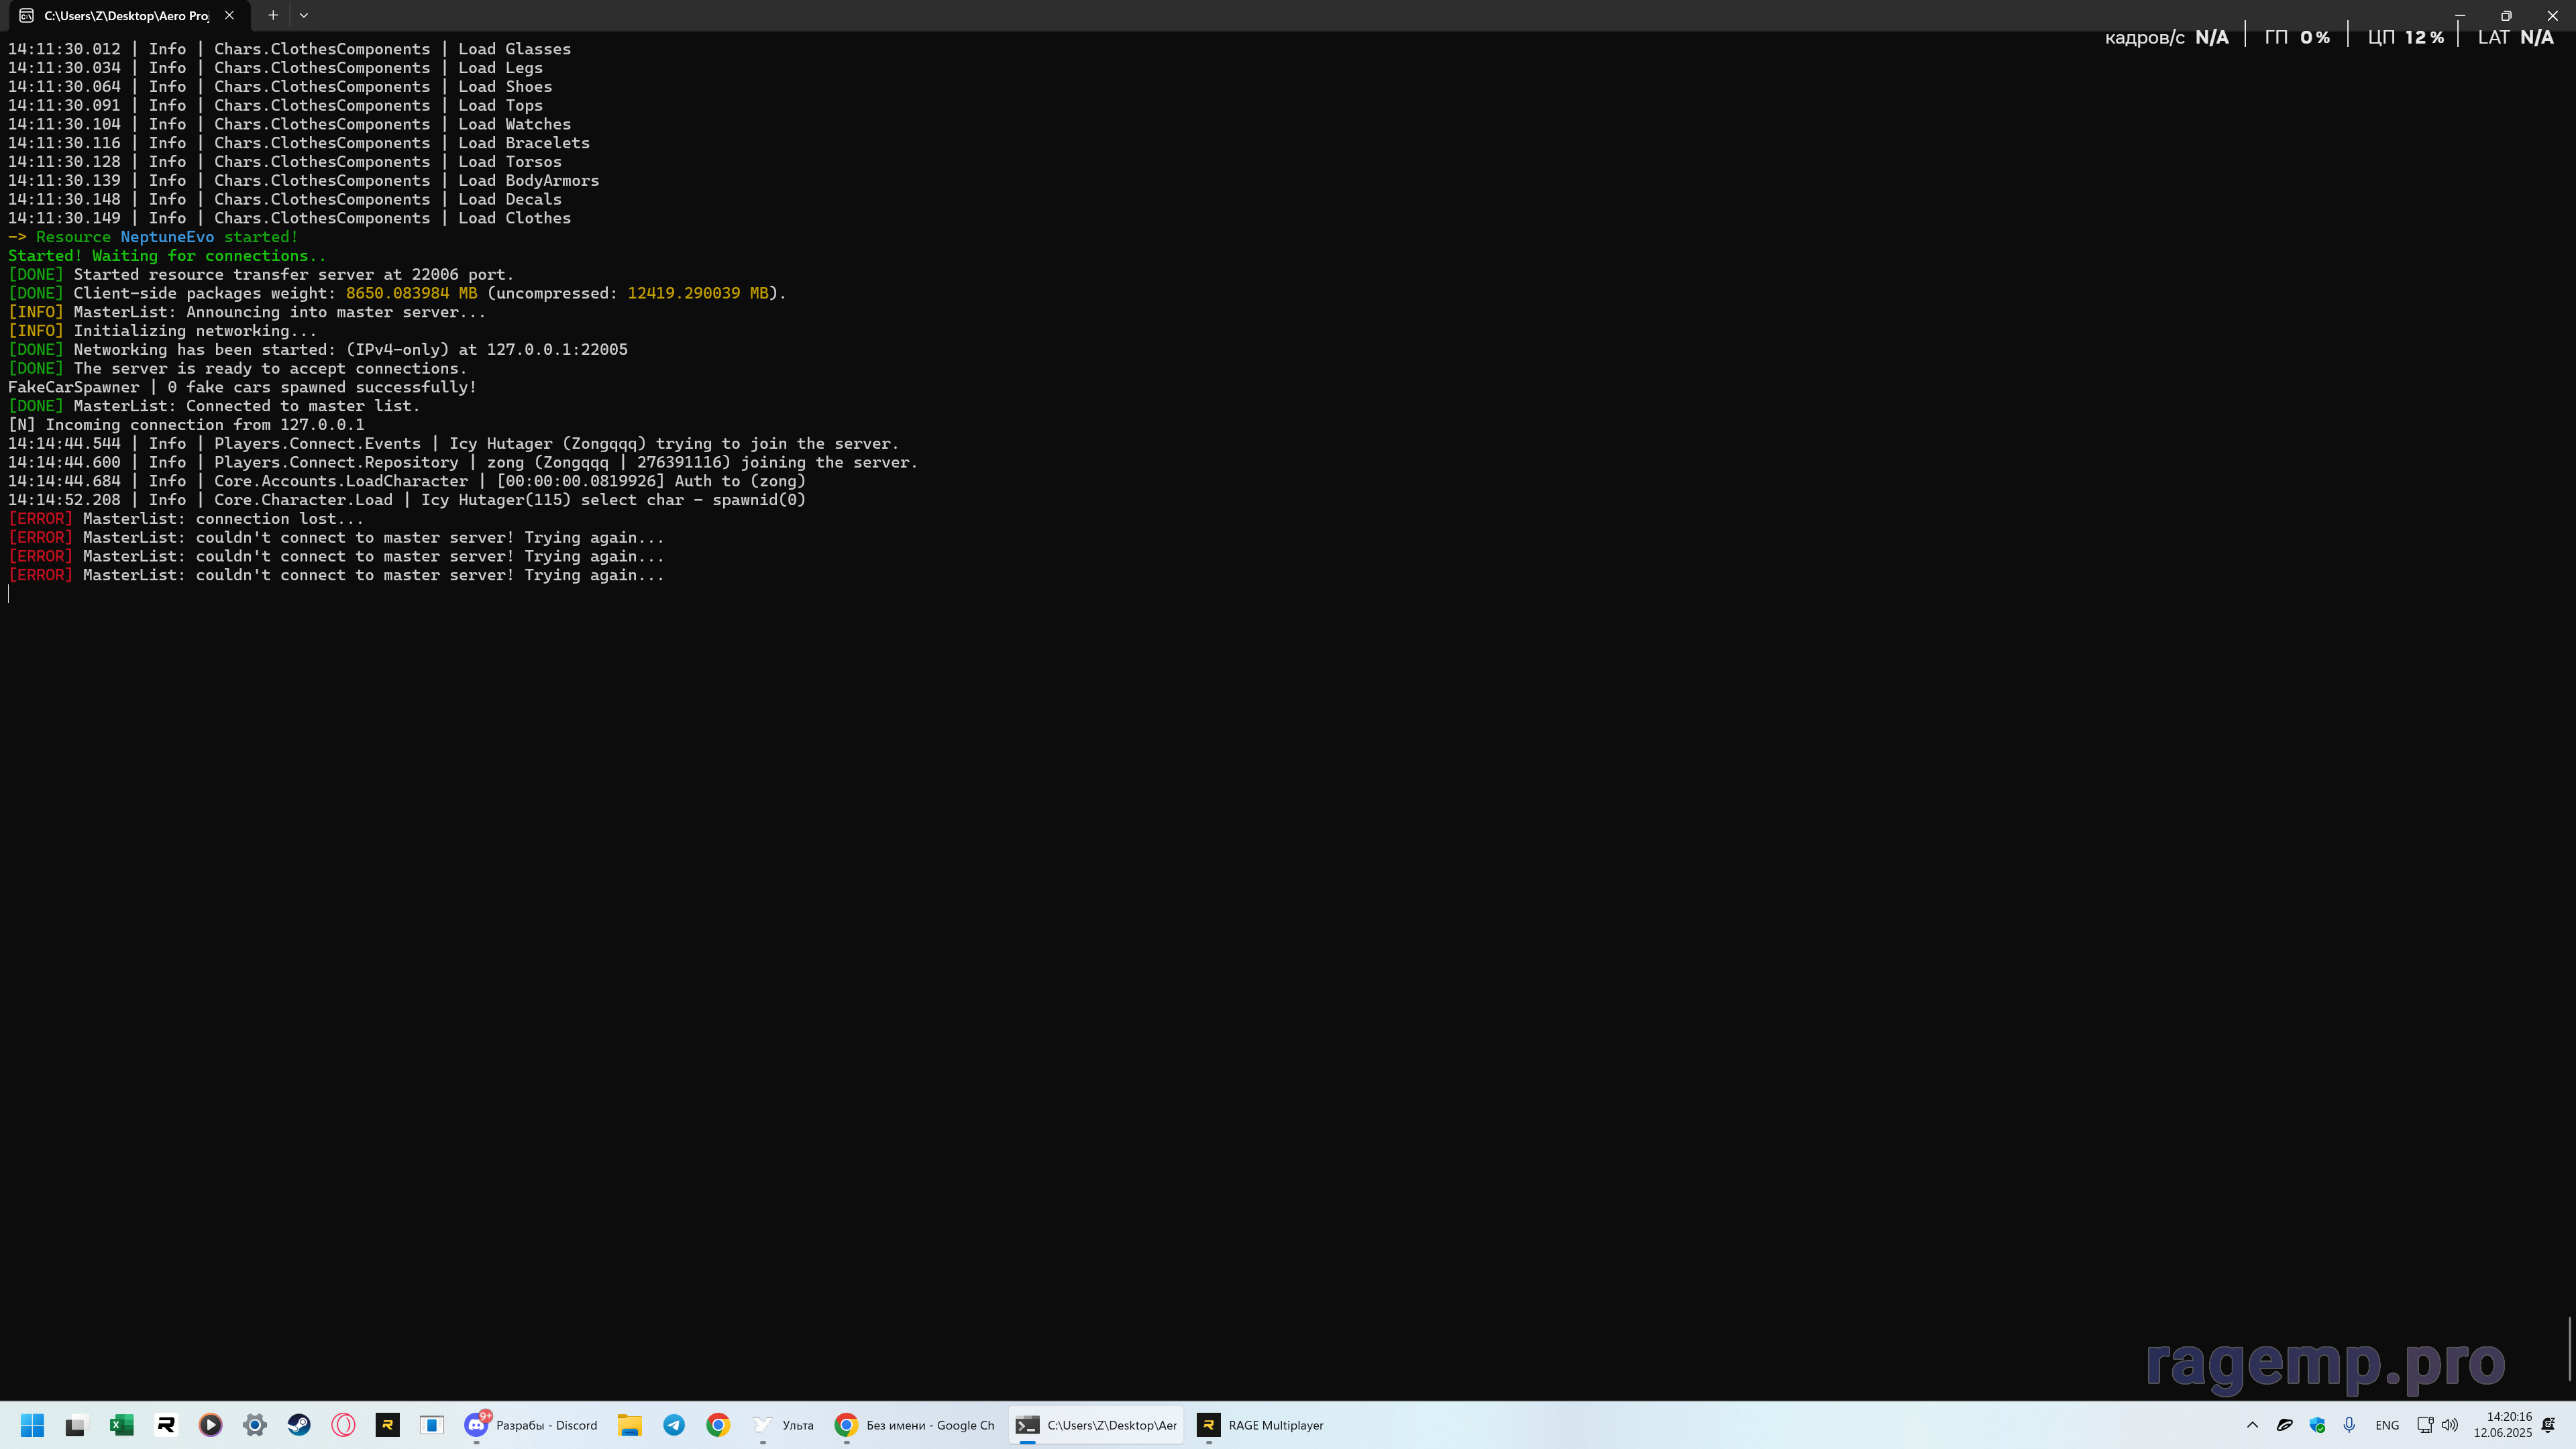Switch to the Разрабы - Discord window
Screen dimensions: 2576x1449
[531, 1425]
